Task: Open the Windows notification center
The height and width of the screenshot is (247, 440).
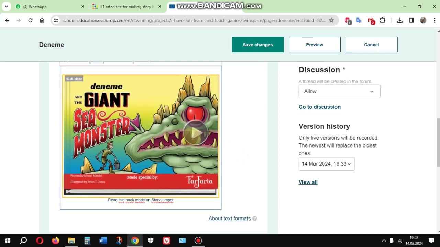Action: coord(431,240)
